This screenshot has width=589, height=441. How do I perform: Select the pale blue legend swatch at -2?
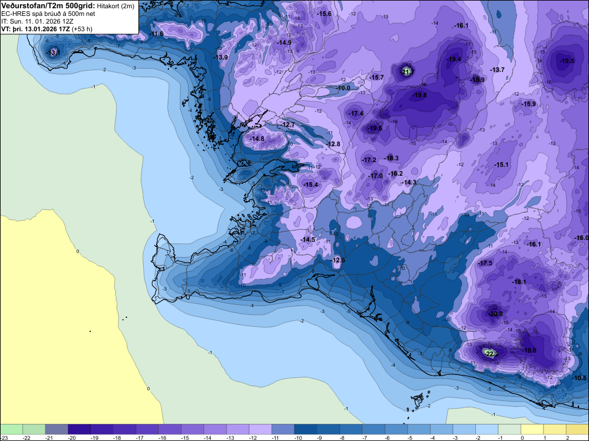[x=487, y=429]
